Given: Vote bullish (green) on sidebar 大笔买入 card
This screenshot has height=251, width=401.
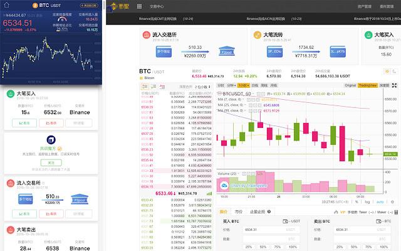Looking at the screenshot, I should click(x=24, y=123).
